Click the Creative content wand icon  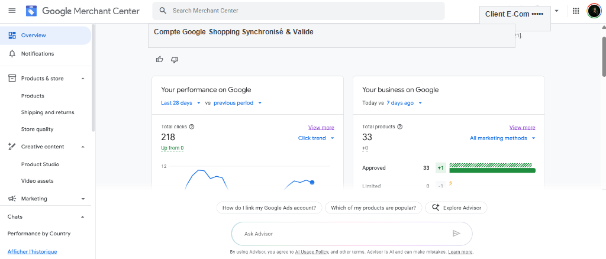(x=12, y=147)
